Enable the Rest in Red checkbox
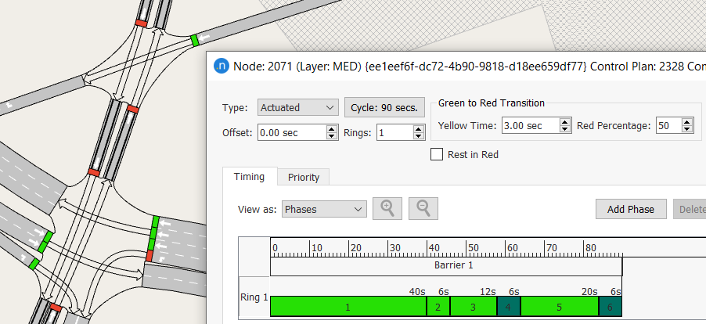Image resolution: width=706 pixels, height=324 pixels. (x=438, y=154)
